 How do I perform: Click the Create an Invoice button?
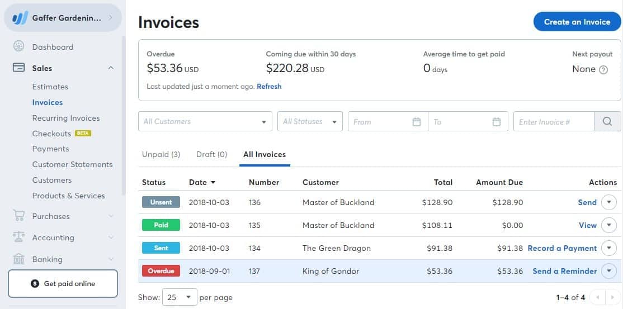(577, 22)
